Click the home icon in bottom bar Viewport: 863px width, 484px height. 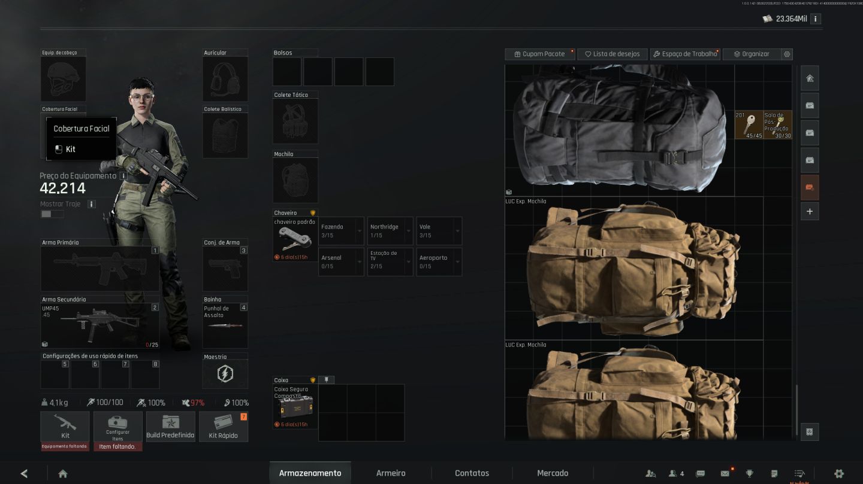[63, 473]
